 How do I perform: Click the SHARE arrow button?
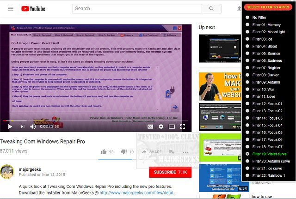click(x=152, y=152)
